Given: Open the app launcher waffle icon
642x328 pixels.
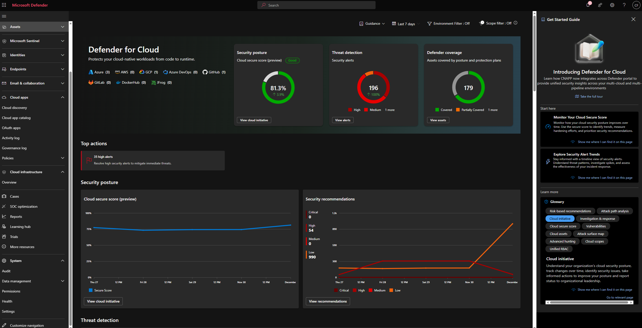Looking at the screenshot, I should (4, 5).
